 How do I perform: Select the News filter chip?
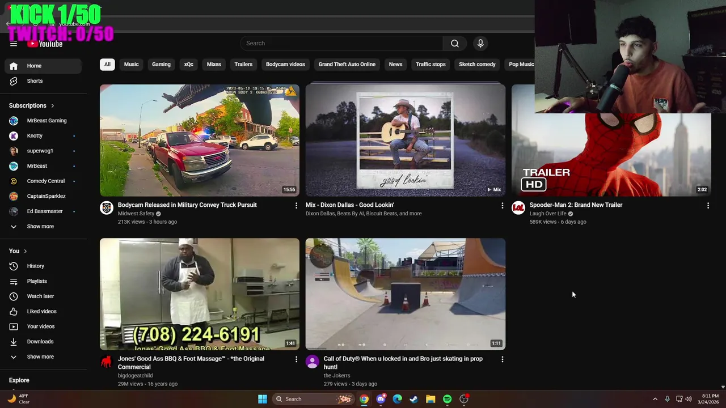395,65
